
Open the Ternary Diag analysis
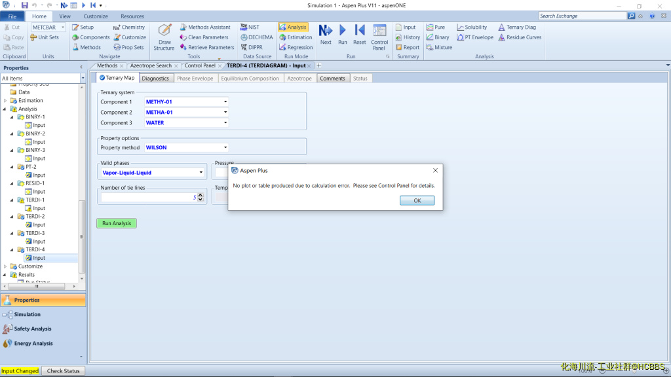(x=517, y=27)
